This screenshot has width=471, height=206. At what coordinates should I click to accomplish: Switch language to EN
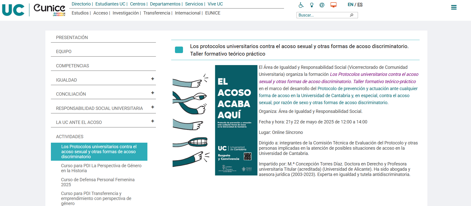[x=350, y=5]
